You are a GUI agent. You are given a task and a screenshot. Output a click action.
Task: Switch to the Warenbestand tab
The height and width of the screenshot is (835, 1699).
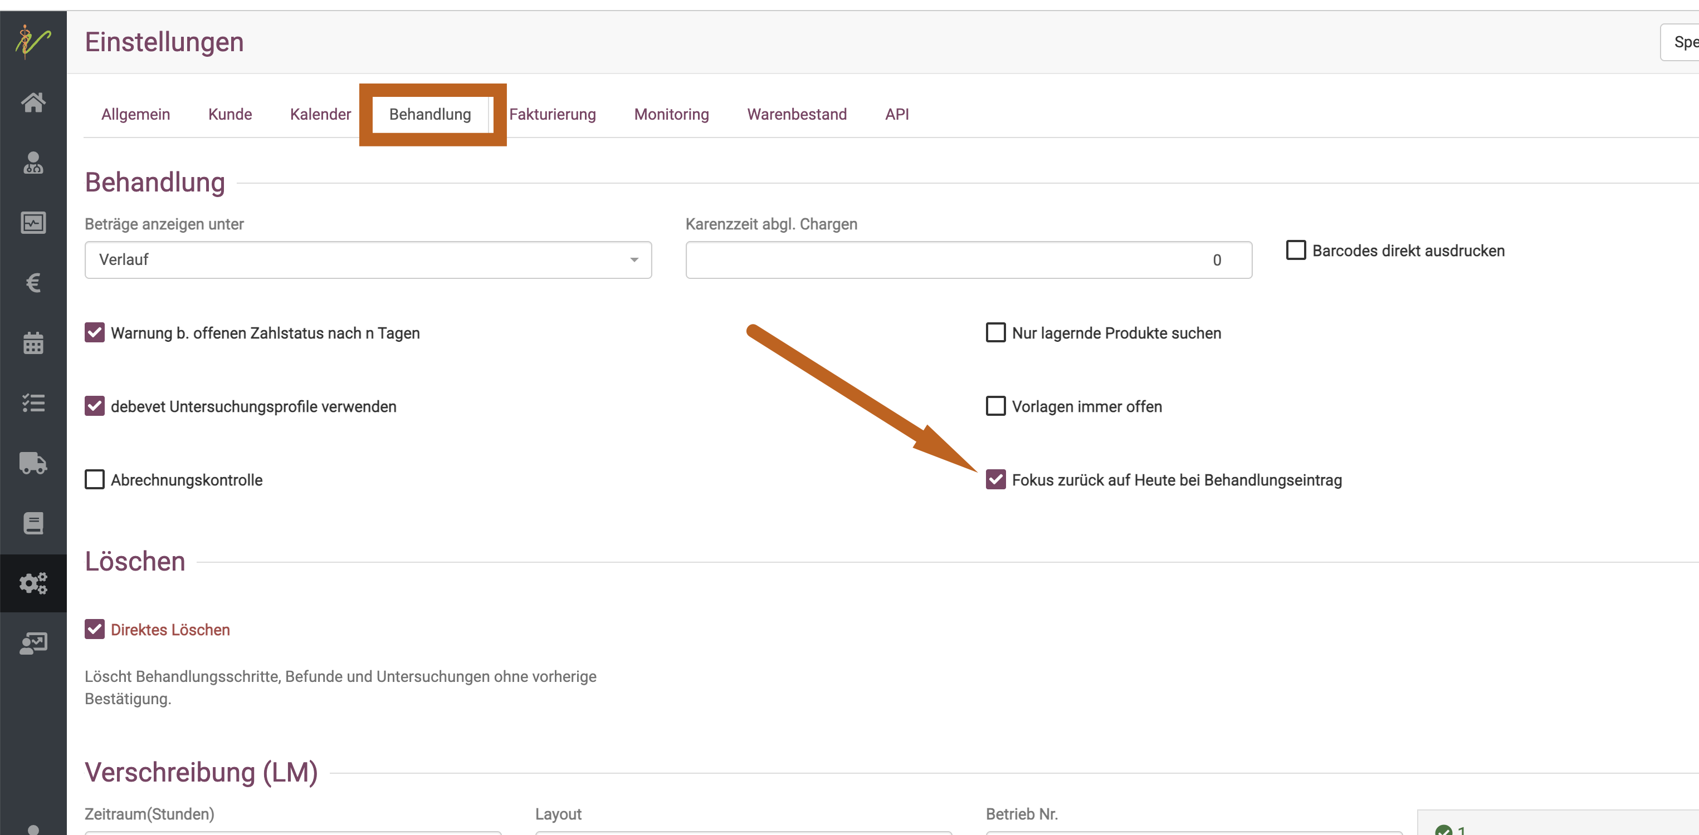[796, 114]
